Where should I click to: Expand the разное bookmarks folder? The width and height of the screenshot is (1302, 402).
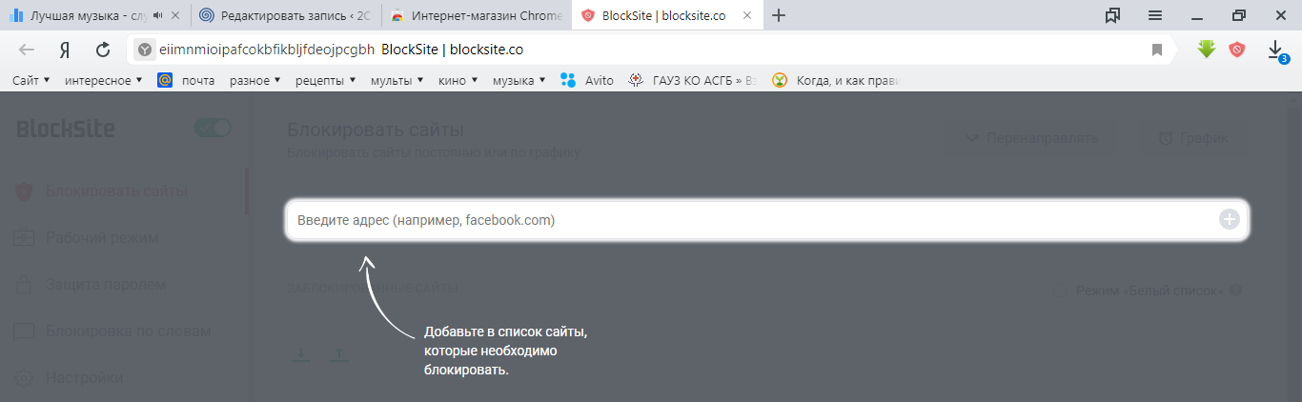pos(255,81)
